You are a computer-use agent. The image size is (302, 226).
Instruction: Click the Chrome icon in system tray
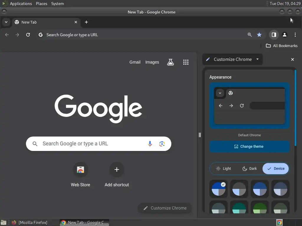[x=279, y=222]
